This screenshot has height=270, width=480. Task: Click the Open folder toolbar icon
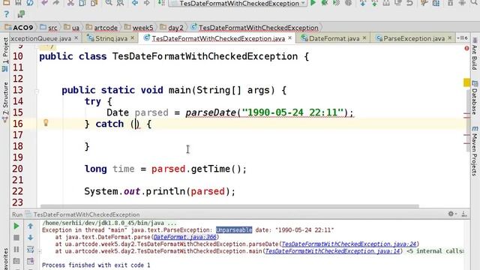tap(6, 3)
